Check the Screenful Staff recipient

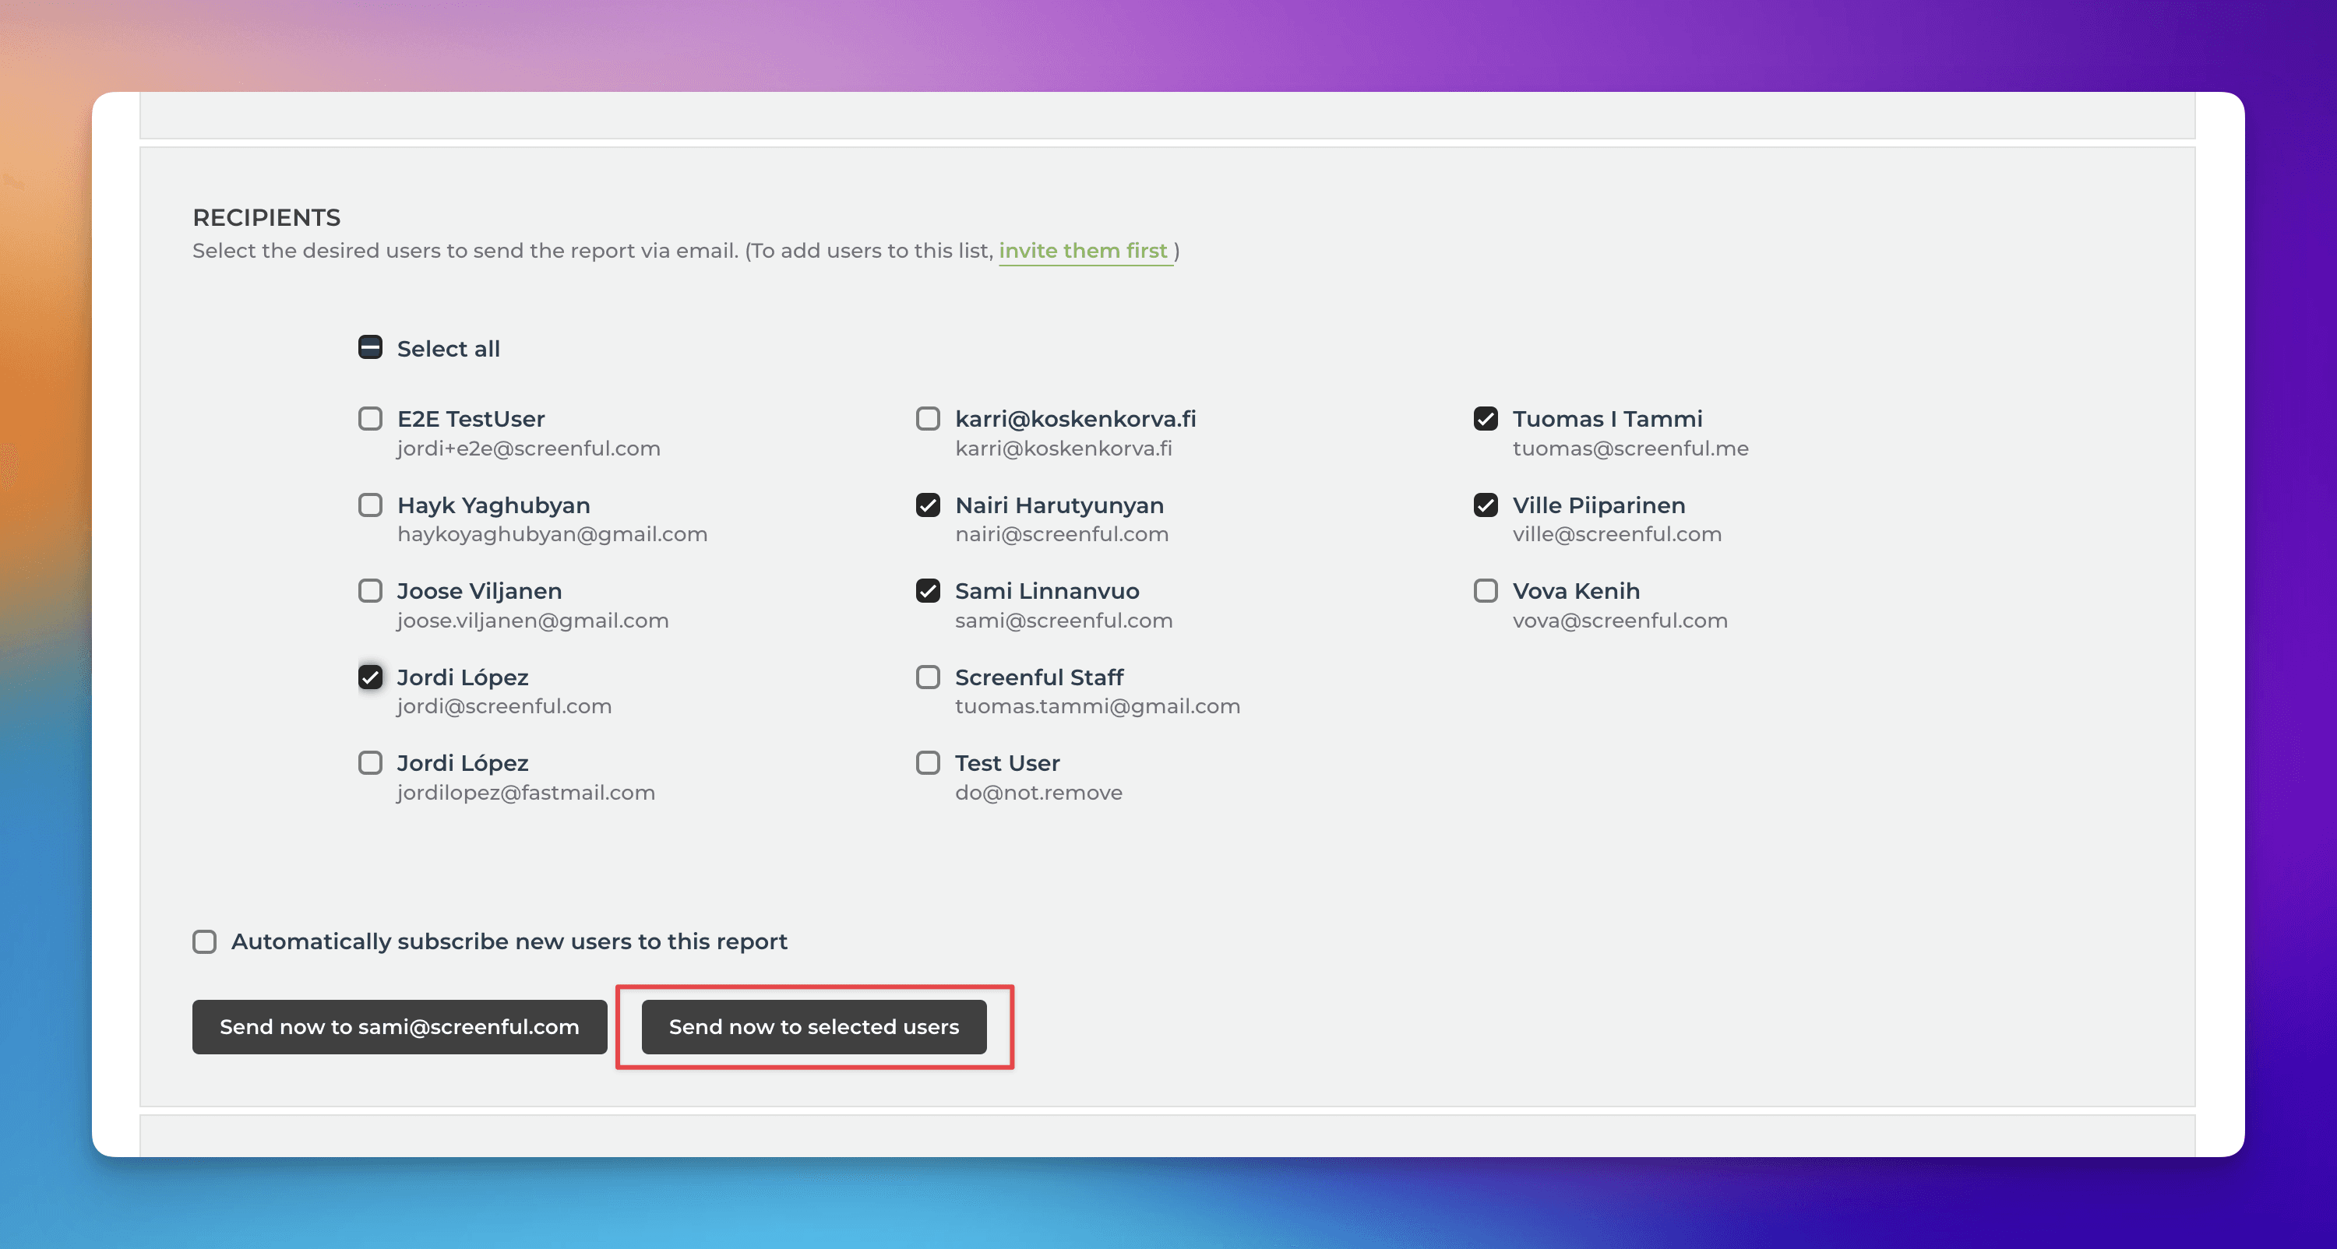pos(927,677)
